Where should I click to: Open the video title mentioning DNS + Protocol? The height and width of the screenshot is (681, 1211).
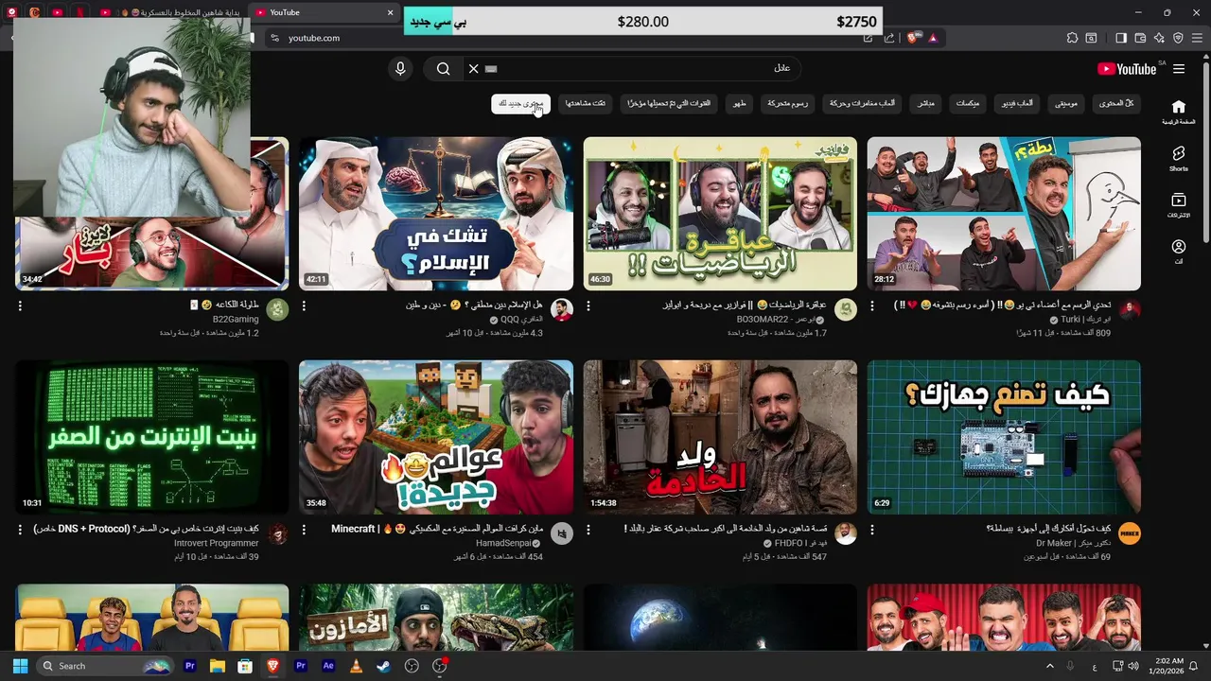[x=147, y=529]
